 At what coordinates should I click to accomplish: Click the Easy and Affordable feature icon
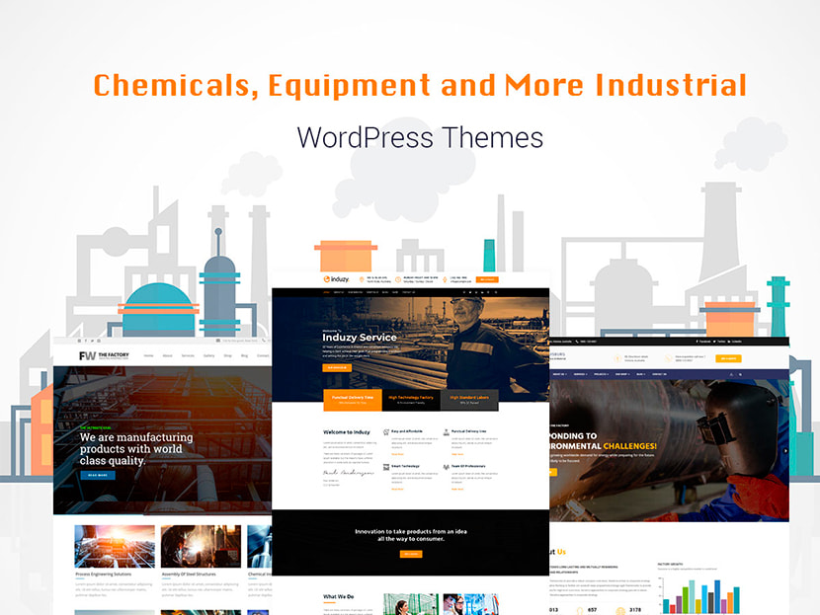(386, 432)
